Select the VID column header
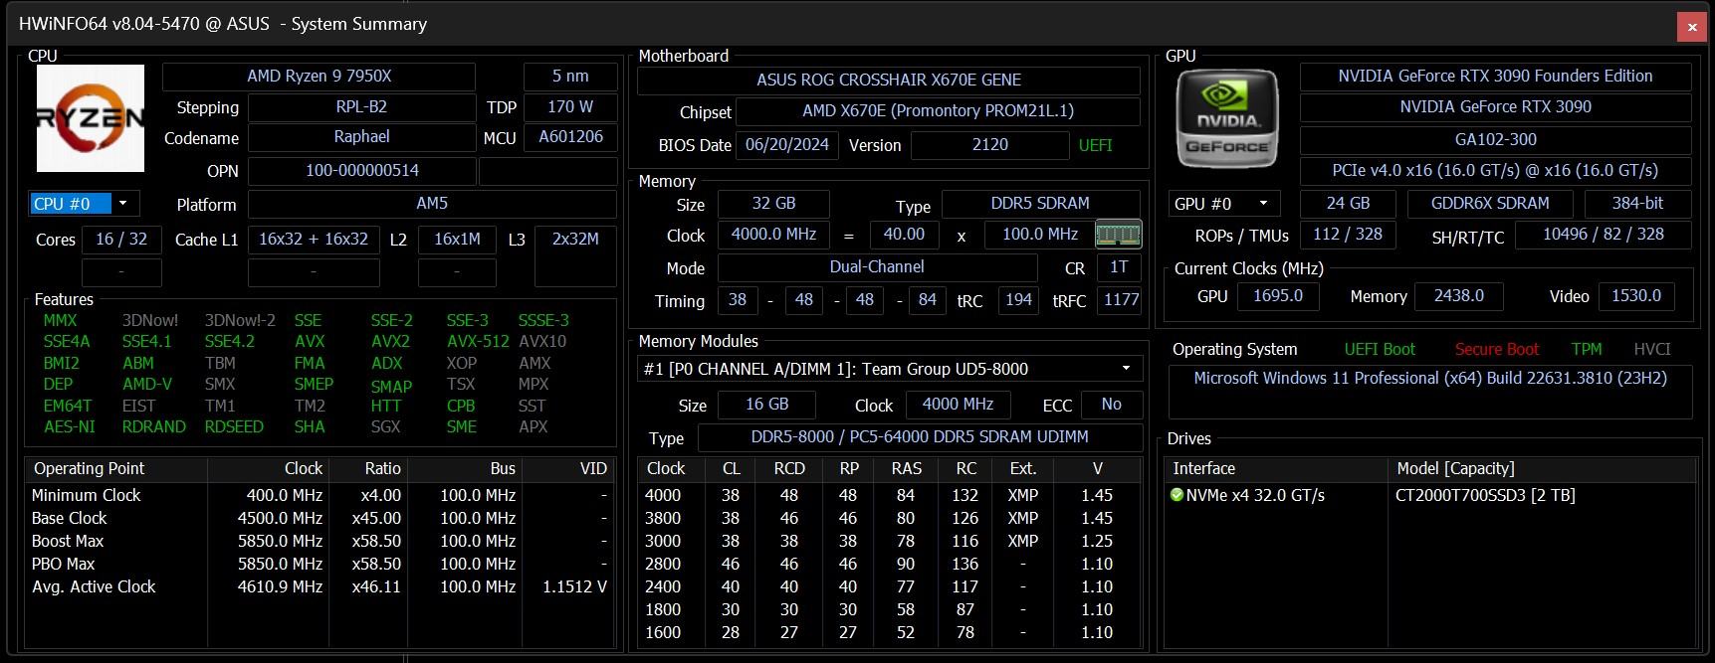The width and height of the screenshot is (1715, 663). [x=567, y=468]
